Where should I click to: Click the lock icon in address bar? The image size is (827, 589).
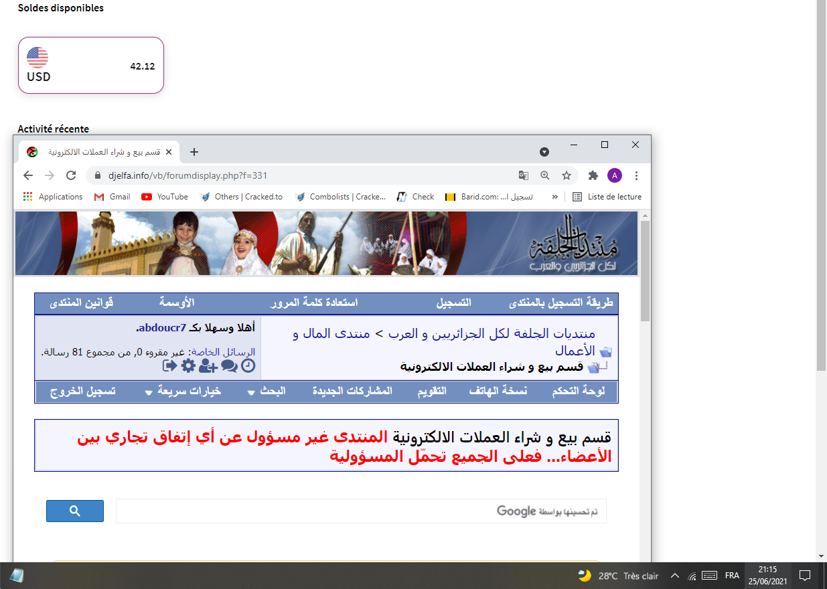pos(98,175)
